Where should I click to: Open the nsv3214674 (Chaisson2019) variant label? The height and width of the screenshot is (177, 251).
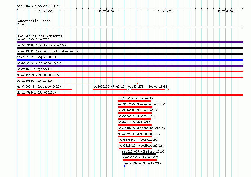38,75
